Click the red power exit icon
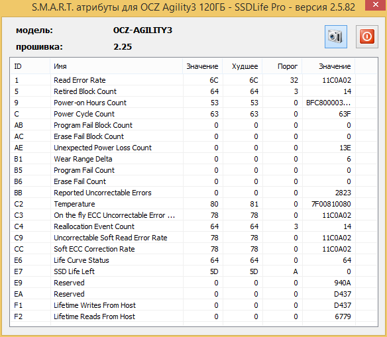387x337 pixels. point(366,36)
